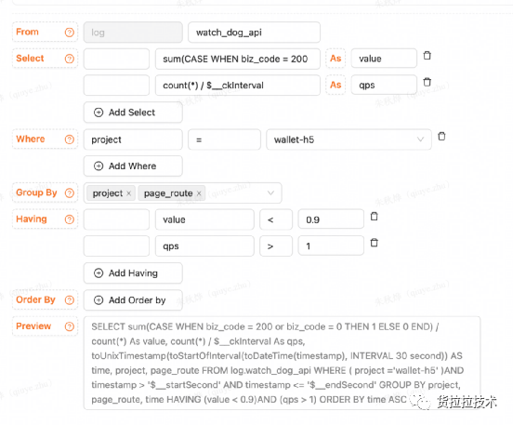Click the Add Order by button
This screenshot has height=425, width=513.
(133, 300)
